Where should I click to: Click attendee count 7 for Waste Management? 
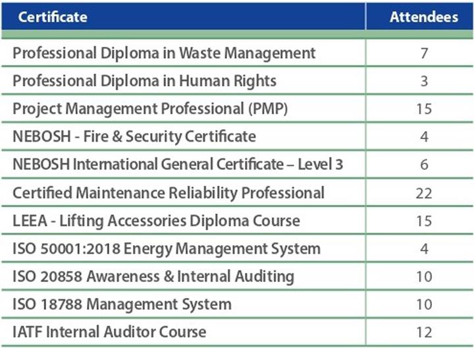pos(424,53)
